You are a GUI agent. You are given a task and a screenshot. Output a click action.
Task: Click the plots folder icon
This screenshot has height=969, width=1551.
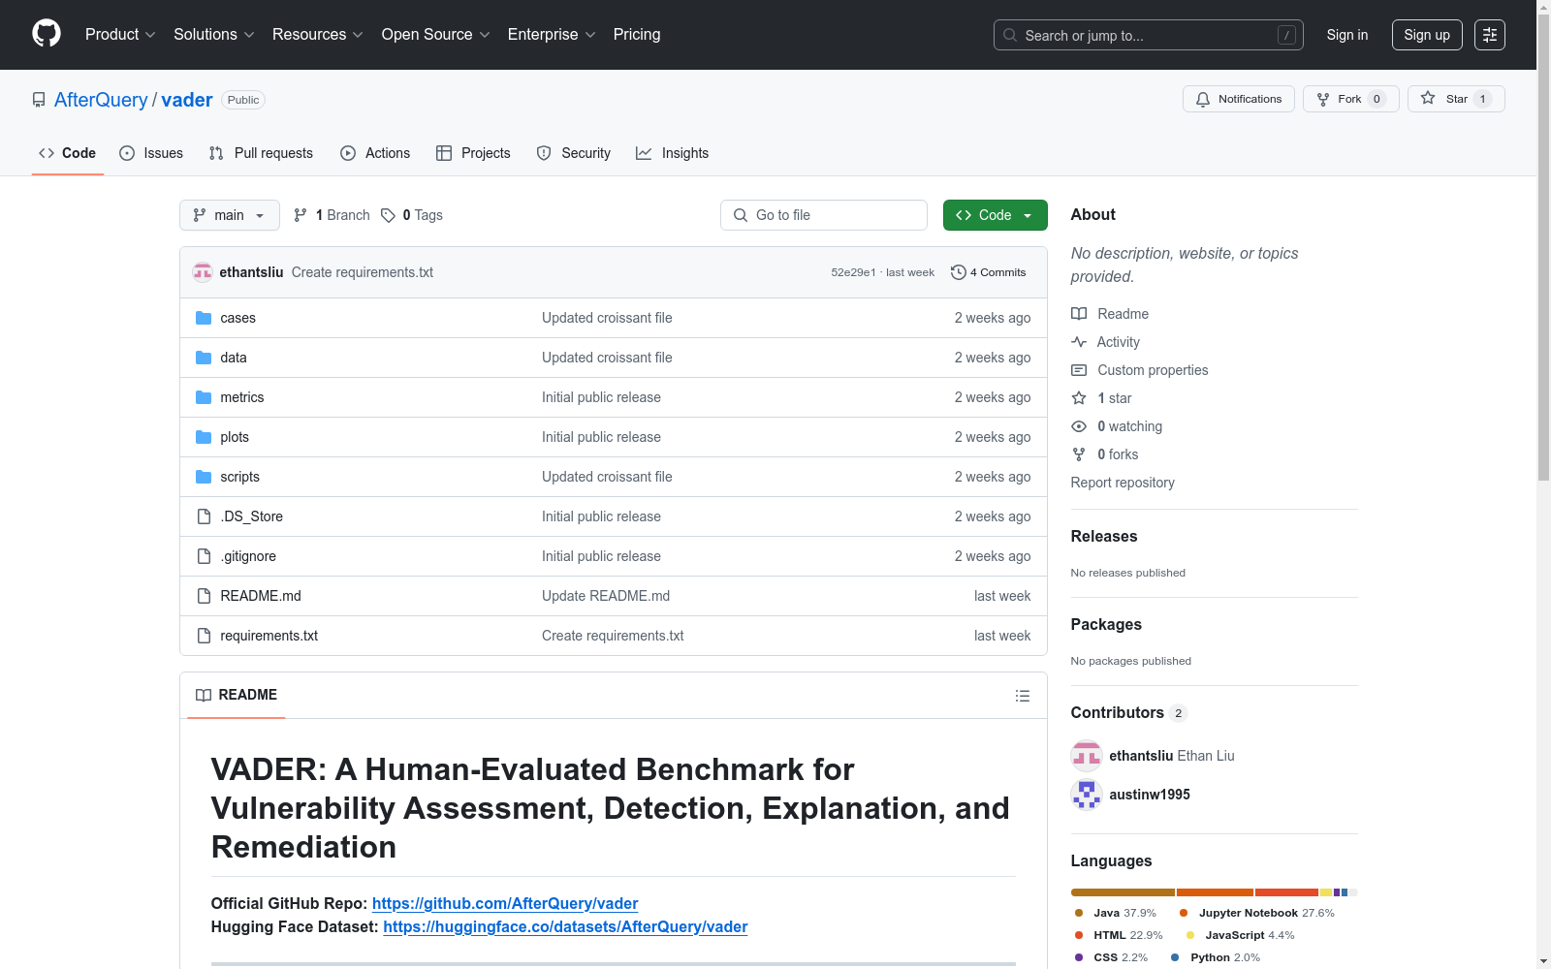[x=204, y=437]
